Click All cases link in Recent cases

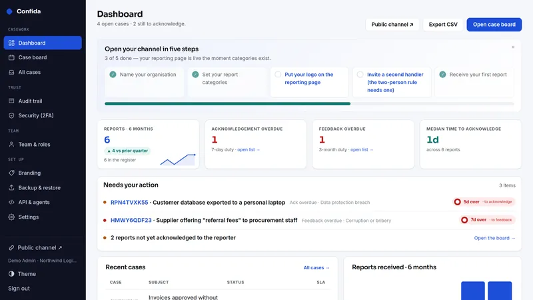tap(316, 268)
